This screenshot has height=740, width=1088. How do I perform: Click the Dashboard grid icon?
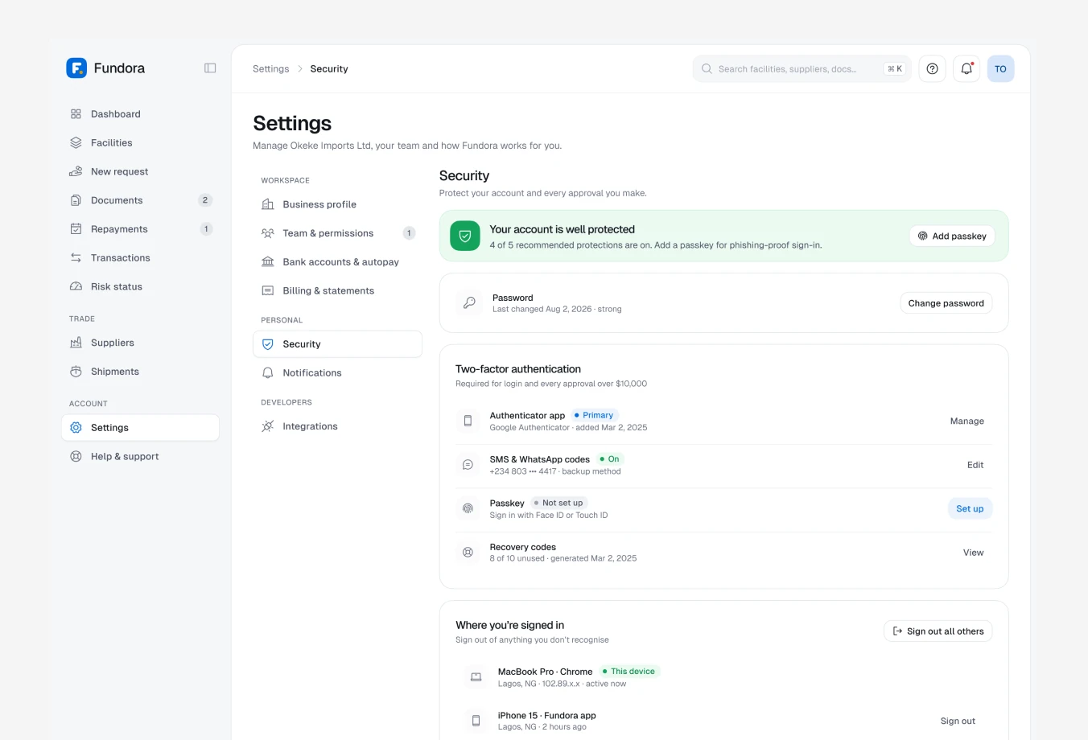point(76,114)
